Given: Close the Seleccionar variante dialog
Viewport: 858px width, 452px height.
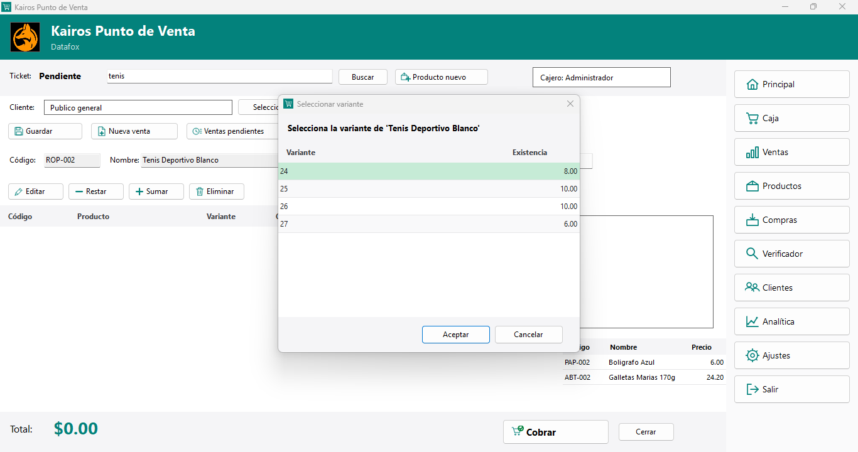Looking at the screenshot, I should point(570,104).
